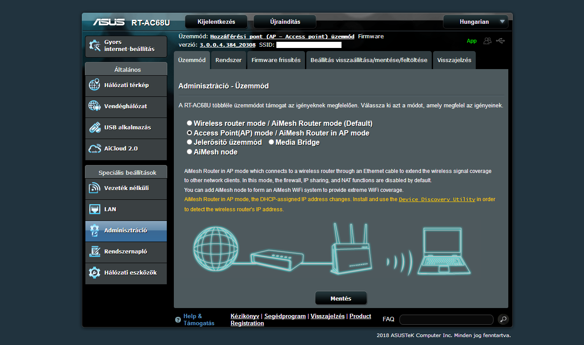The height and width of the screenshot is (345, 584).
Task: Click the Rendszernapló log icon
Action: pos(95,251)
